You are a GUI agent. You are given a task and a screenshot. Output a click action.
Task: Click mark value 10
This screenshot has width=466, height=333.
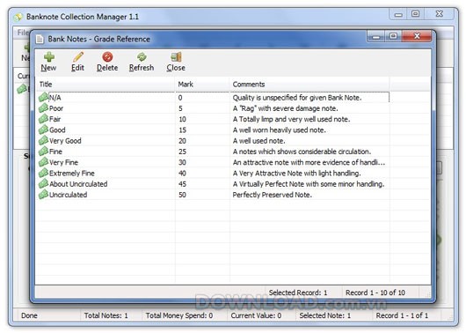coord(182,119)
